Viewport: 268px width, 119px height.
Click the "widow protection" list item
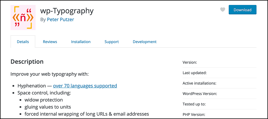[44, 100]
